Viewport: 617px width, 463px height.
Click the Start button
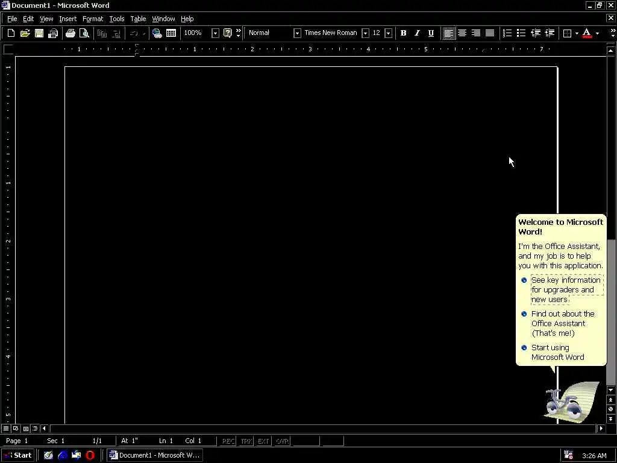tap(17, 455)
